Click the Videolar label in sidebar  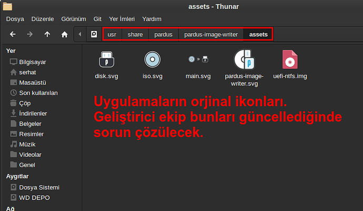[x=31, y=155]
